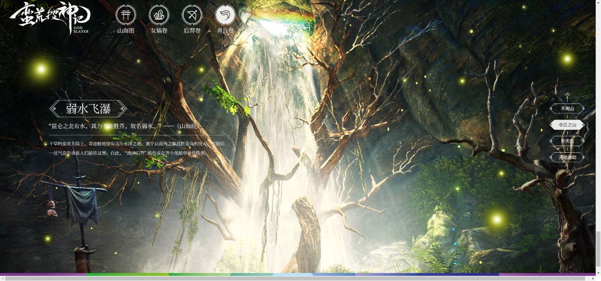Screen dimensions: 601x281
Task: Click the 山海经 quote line "昆仑之北有水"
Action: [x=125, y=126]
